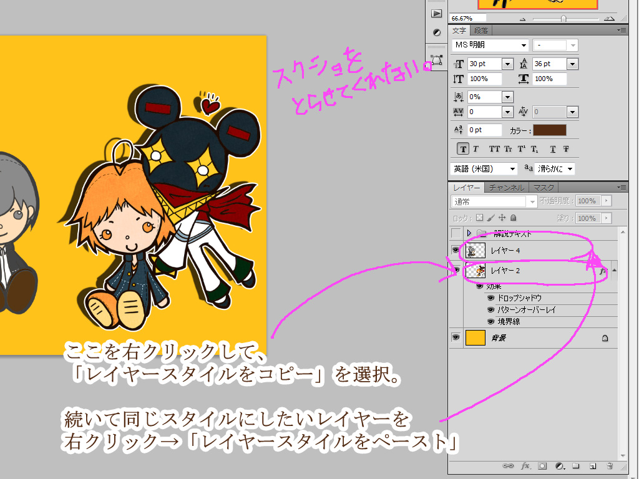Click the Paths panel icon in dock

pyautogui.click(x=437, y=60)
